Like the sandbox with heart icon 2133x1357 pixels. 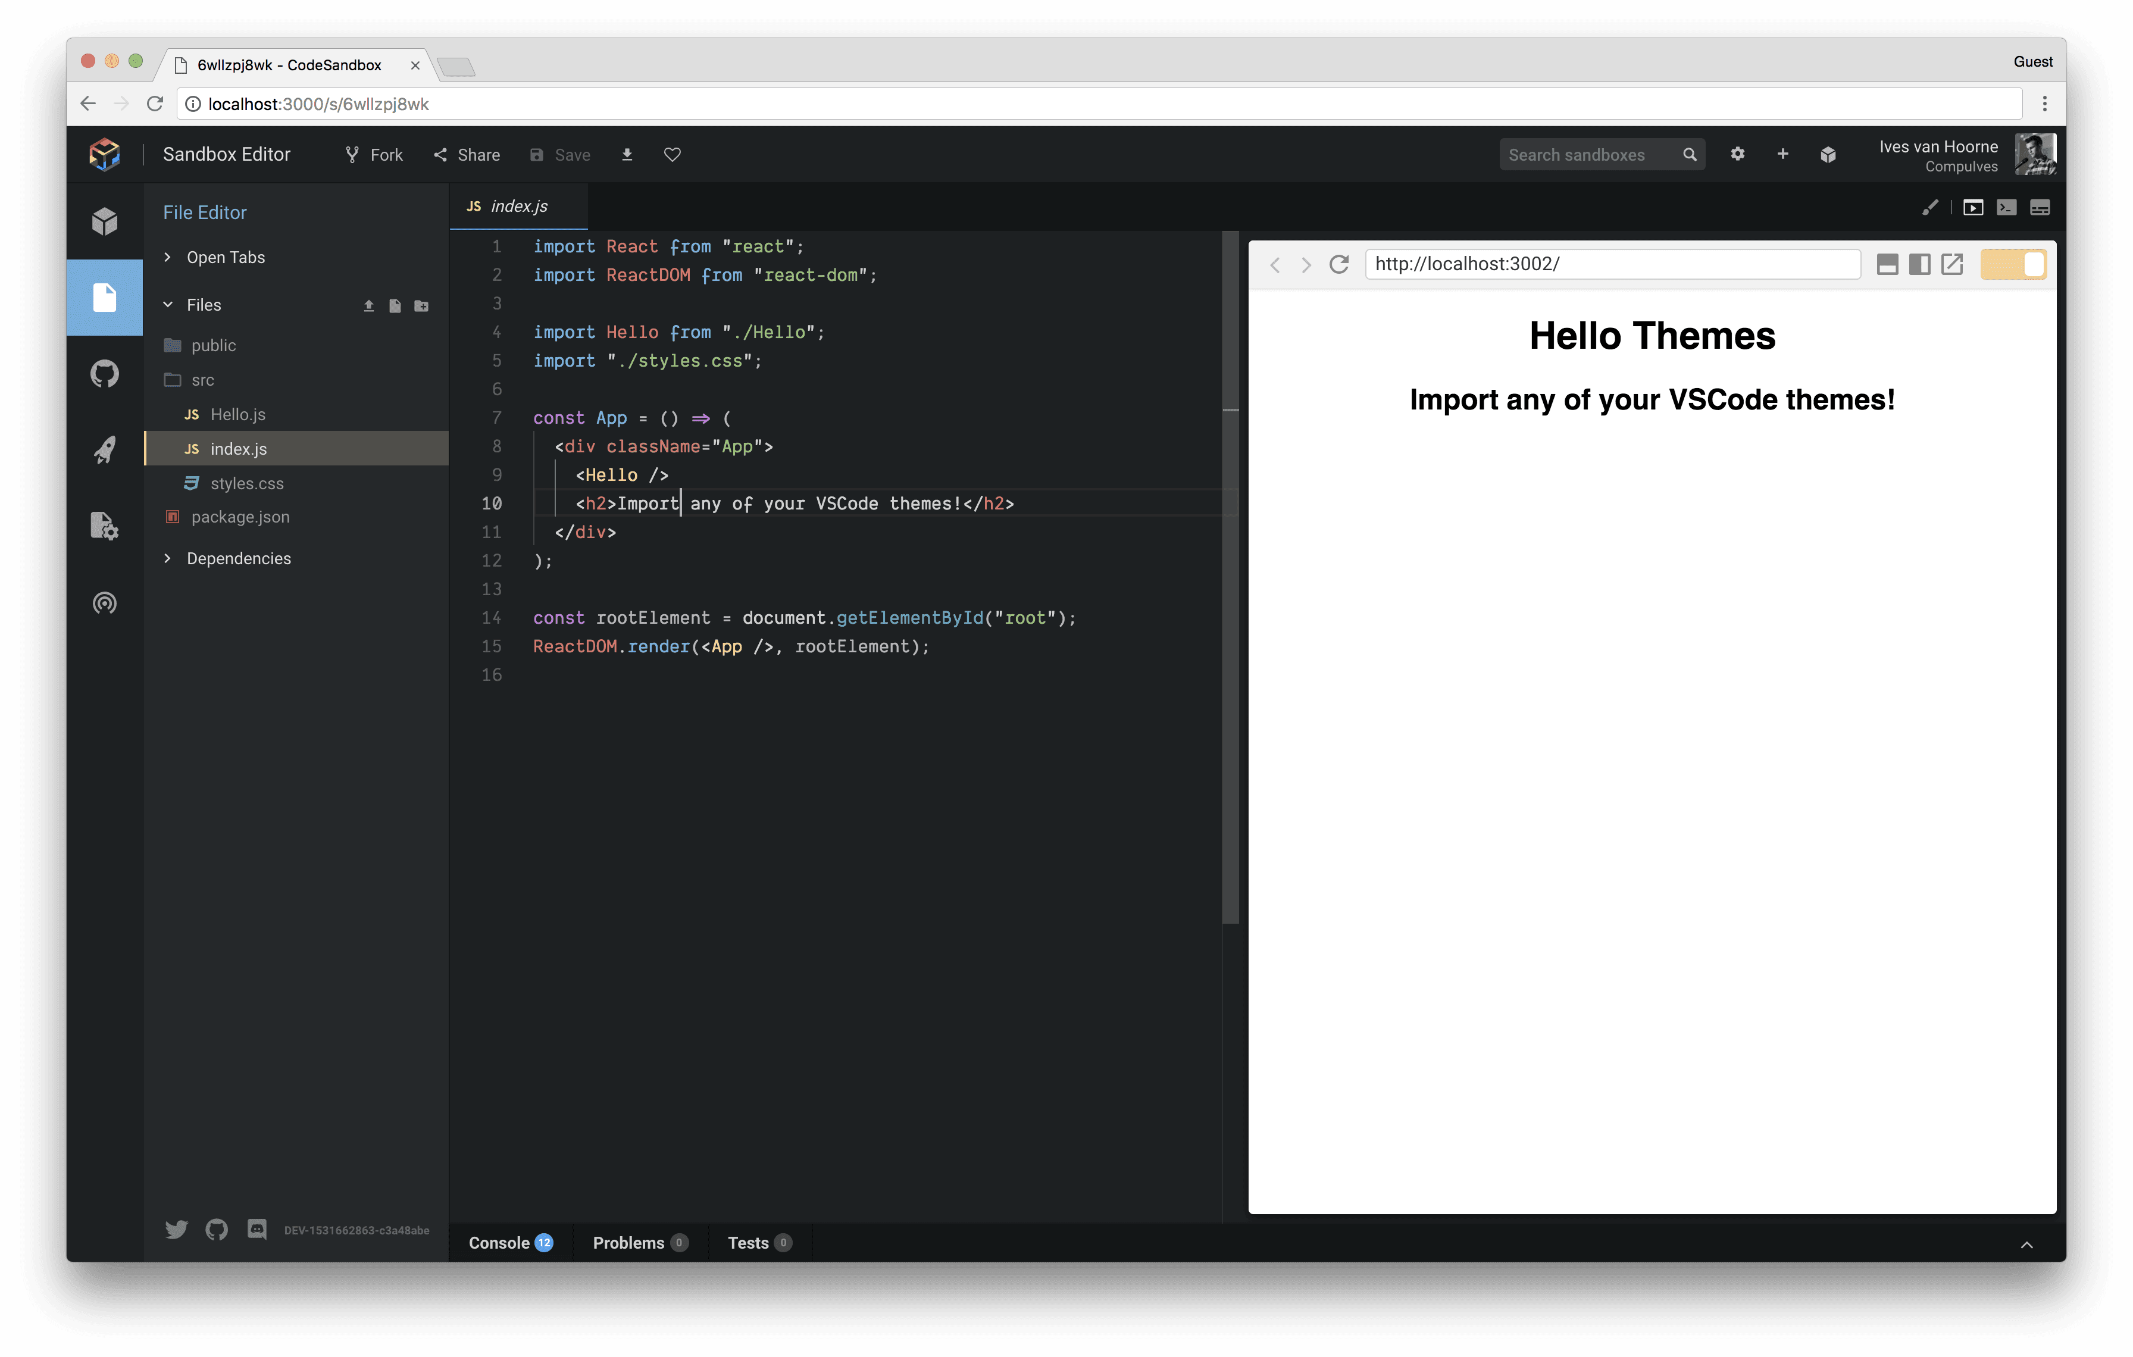tap(673, 155)
